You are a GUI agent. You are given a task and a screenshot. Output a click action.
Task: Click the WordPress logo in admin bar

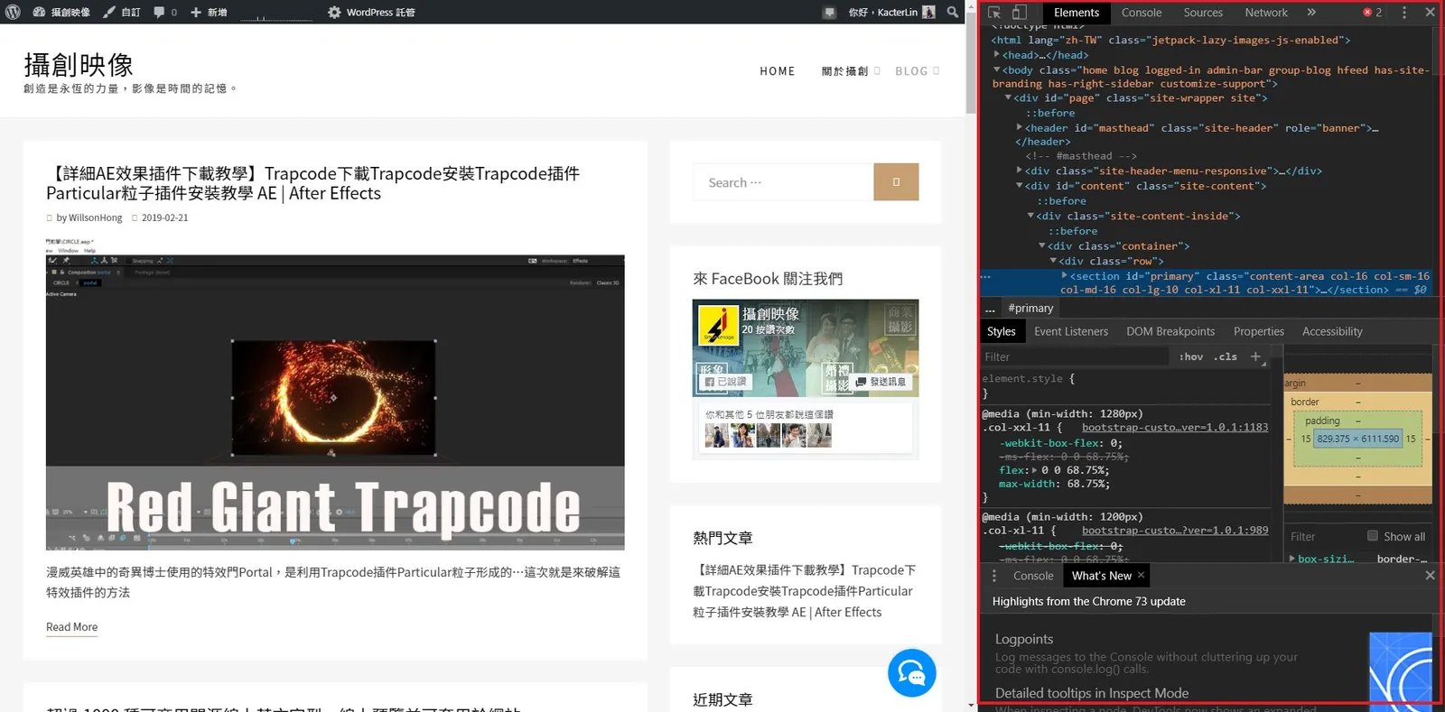point(13,12)
